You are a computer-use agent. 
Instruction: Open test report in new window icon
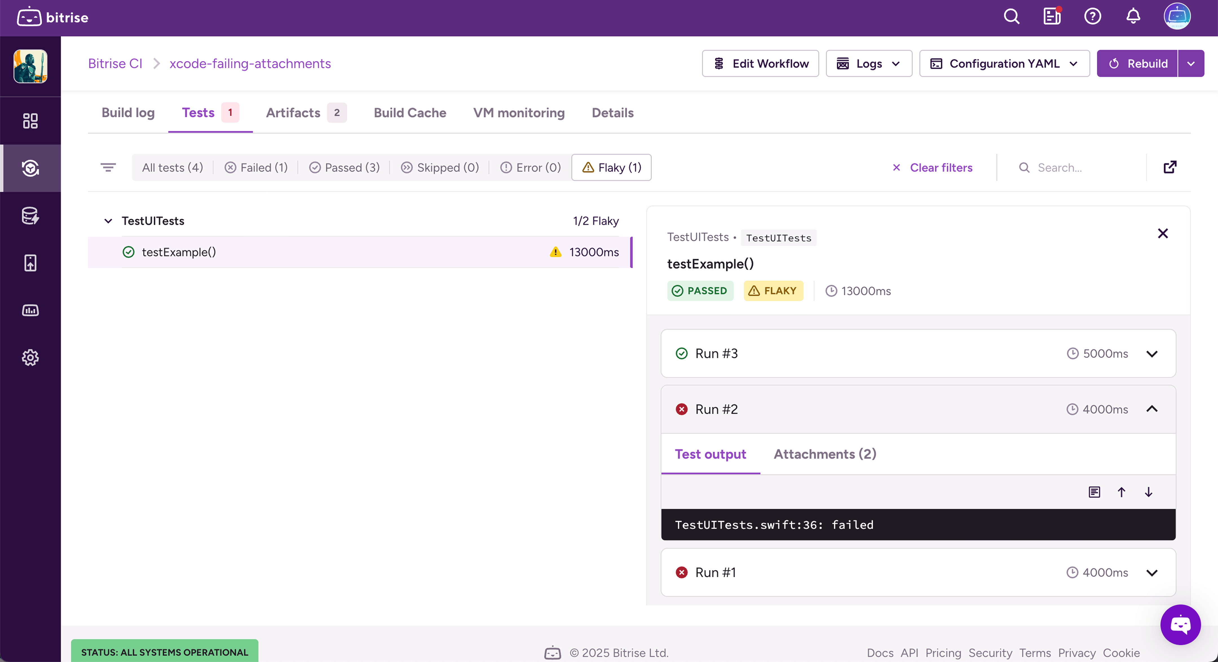click(1170, 167)
